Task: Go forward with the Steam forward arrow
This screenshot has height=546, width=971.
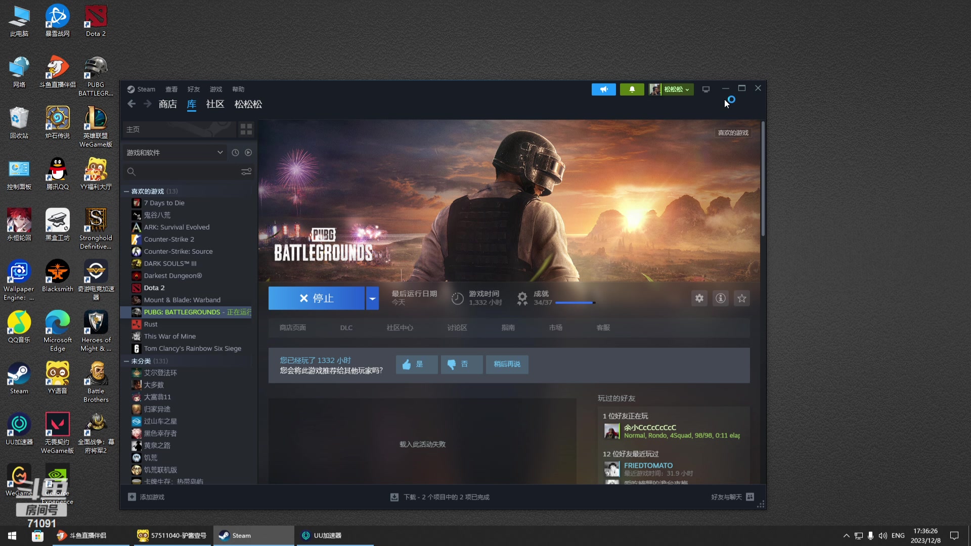Action: [x=147, y=104]
